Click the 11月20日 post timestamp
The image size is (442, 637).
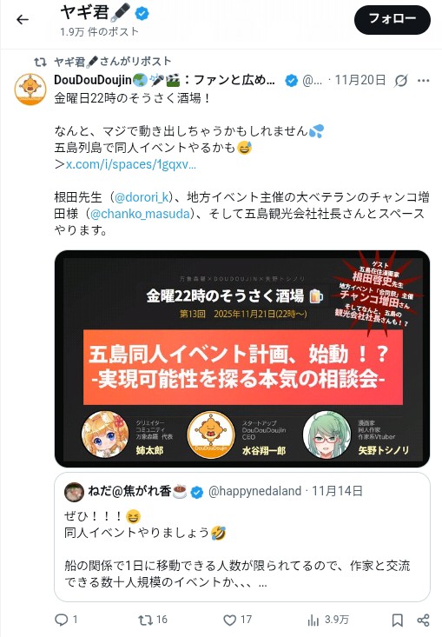[x=360, y=80]
